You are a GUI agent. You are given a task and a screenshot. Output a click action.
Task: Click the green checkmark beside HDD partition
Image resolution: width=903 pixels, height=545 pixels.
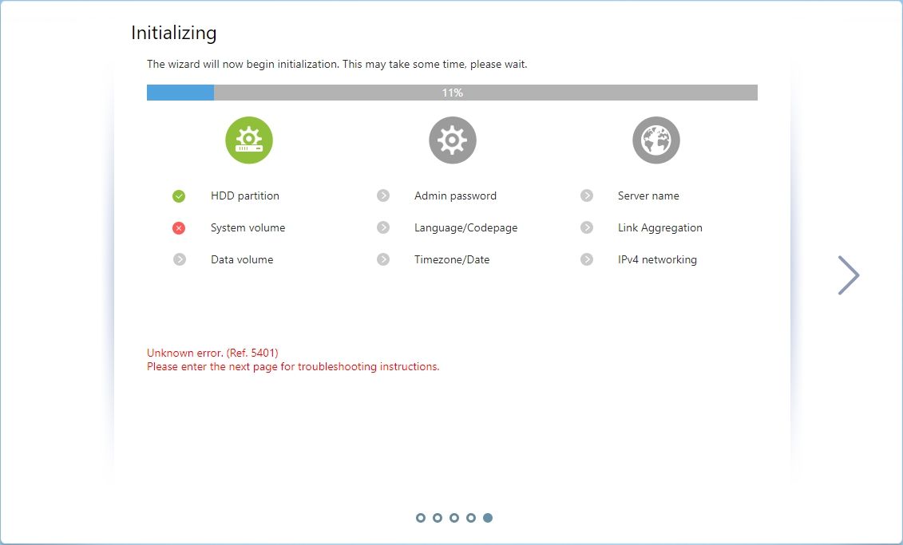click(x=179, y=195)
